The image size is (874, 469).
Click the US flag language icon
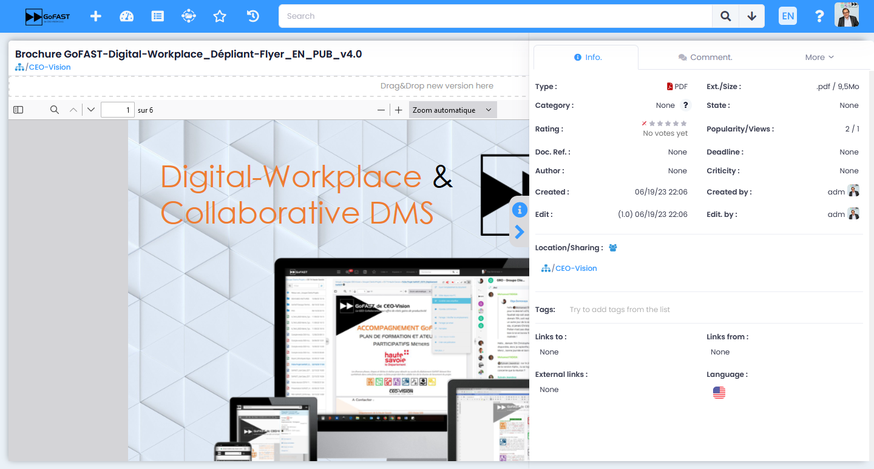pos(719,393)
